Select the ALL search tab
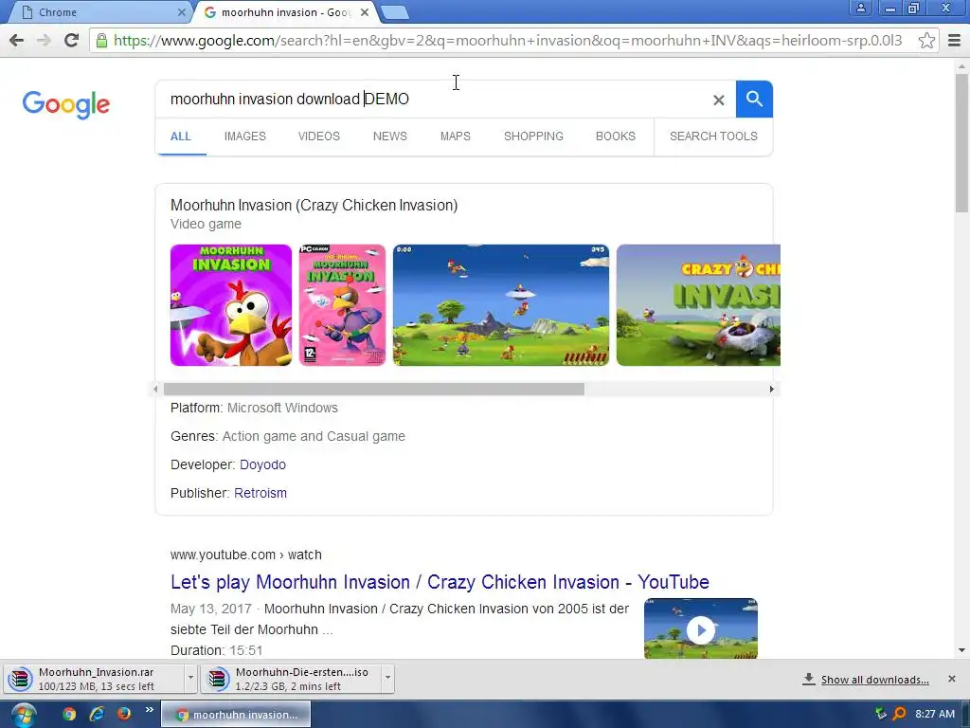 click(x=181, y=136)
